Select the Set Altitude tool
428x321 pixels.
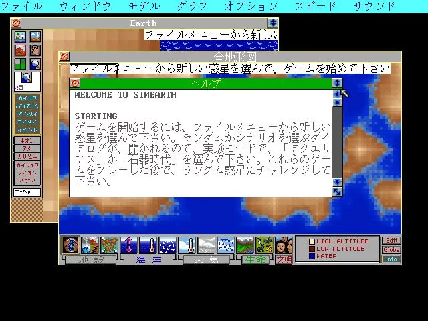tap(35, 37)
